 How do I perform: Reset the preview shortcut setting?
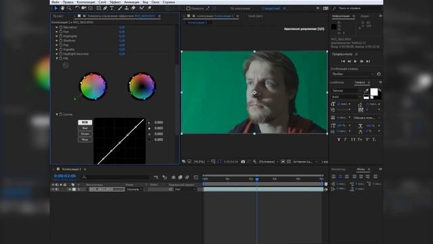tap(379, 74)
